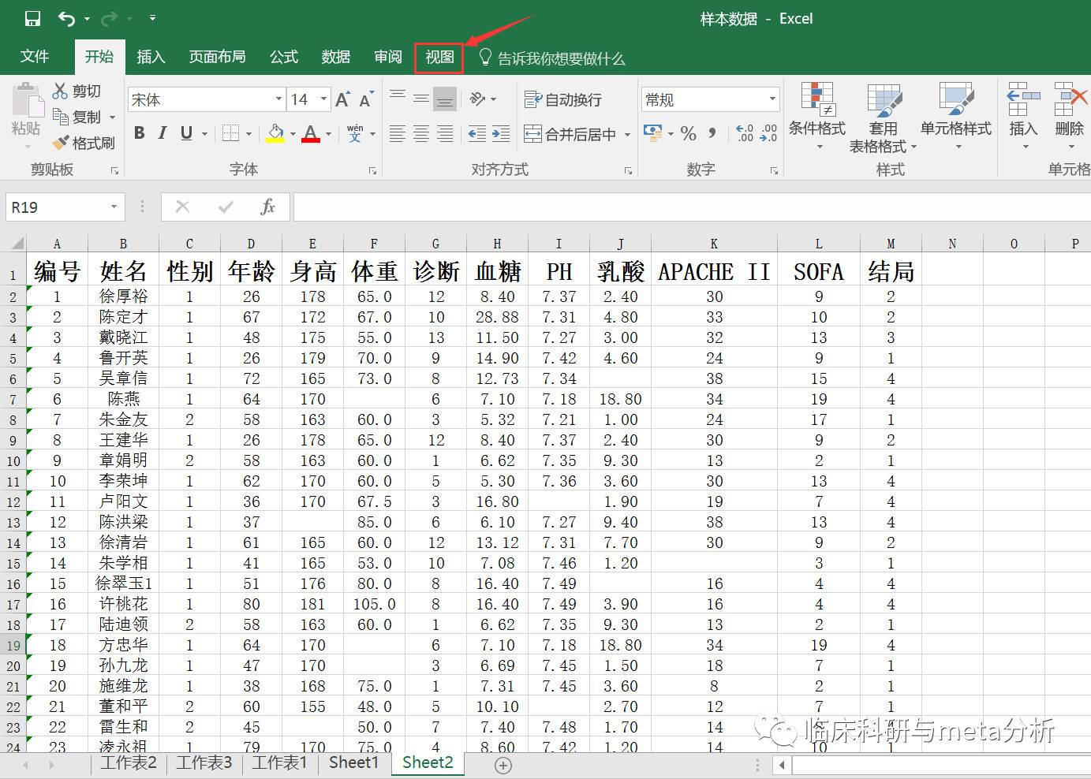Open the Alignment (对齐方式) dialog launcher
The height and width of the screenshot is (779, 1091).
click(x=629, y=170)
